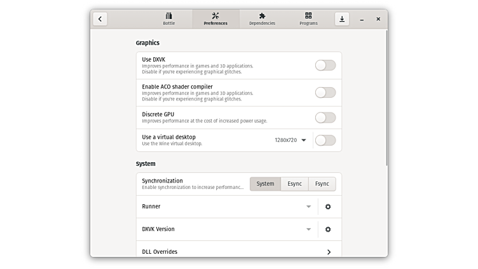Screen dimensions: 478x269
Task: Open the Bottle tab
Action: coord(168,19)
